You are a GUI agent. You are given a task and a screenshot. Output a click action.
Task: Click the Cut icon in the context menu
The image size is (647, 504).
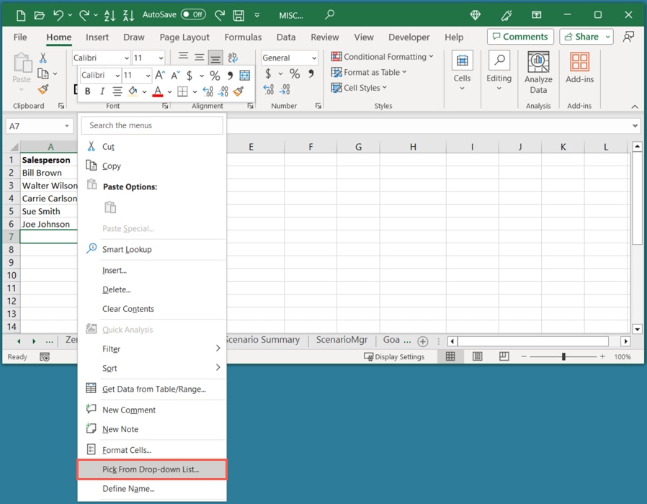(92, 146)
